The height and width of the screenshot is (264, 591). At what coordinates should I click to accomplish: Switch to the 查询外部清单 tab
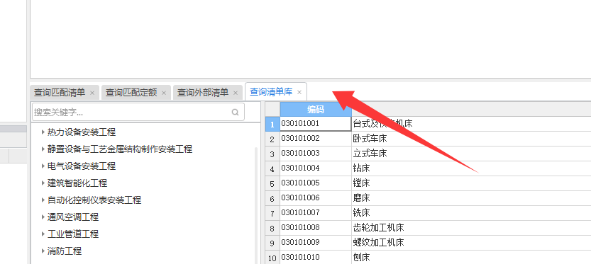tap(208, 93)
